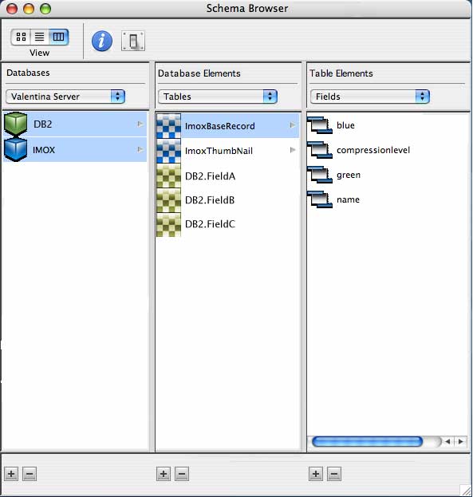Open the Valentina Server dropdown

click(x=65, y=97)
